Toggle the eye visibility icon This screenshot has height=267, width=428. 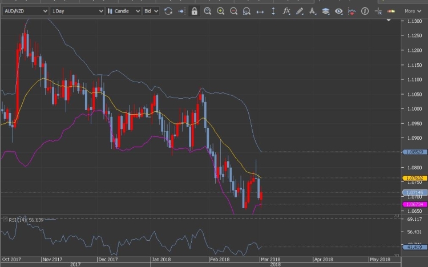point(339,11)
